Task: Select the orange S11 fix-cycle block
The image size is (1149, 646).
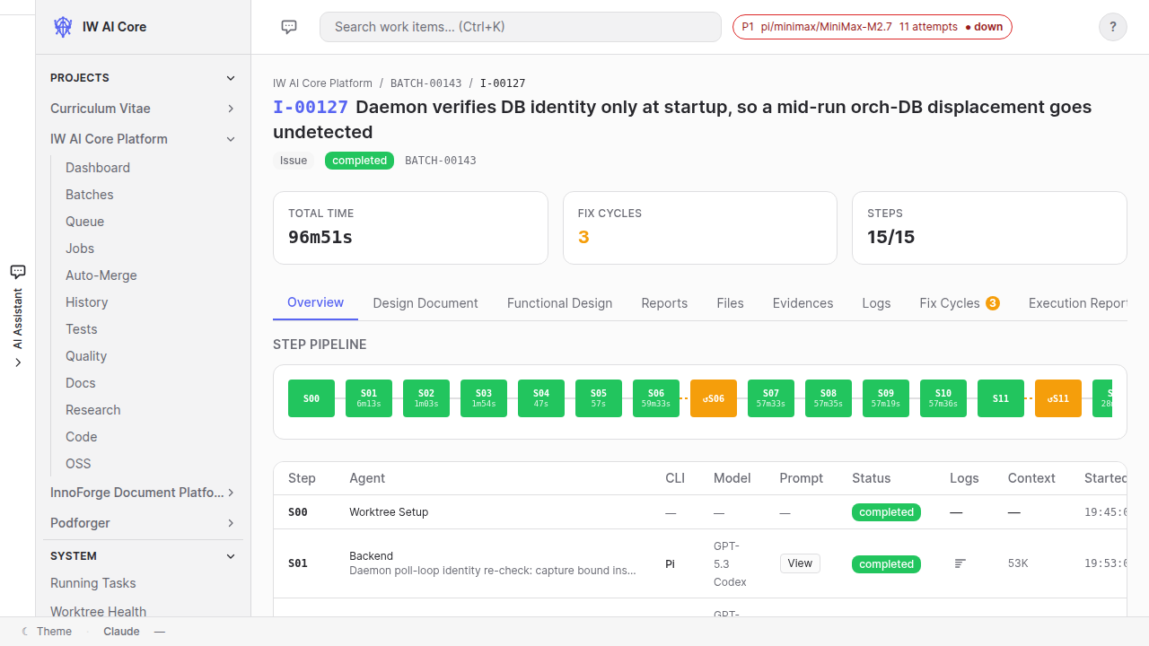Action: 1058,398
